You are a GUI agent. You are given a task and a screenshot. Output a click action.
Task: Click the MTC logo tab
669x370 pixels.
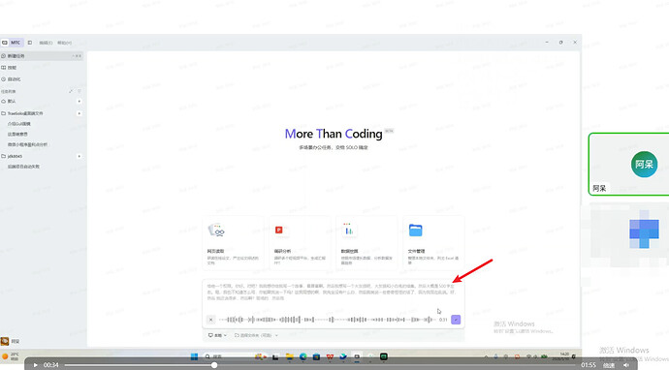pos(12,43)
